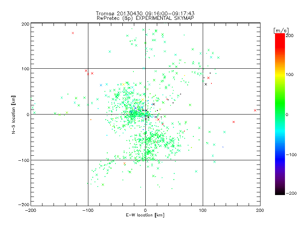
Task: Click the x-axis tick label "-200"
Action: [x=31, y=210]
